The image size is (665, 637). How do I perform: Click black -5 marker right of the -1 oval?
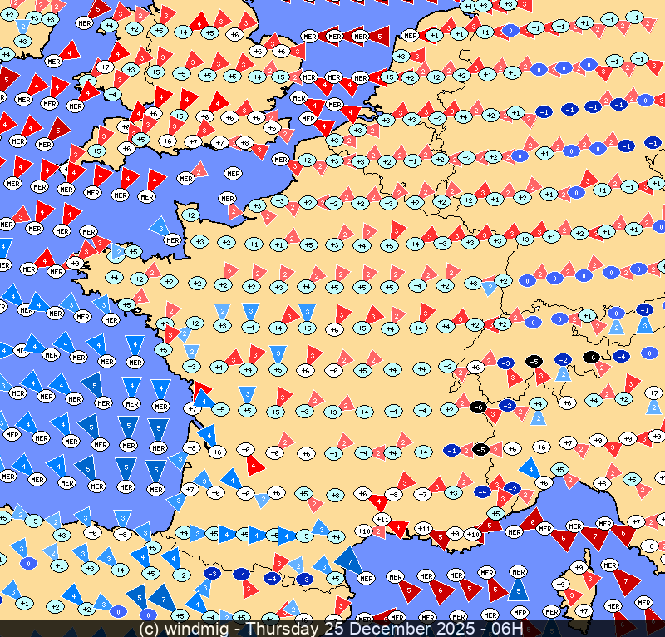point(480,450)
